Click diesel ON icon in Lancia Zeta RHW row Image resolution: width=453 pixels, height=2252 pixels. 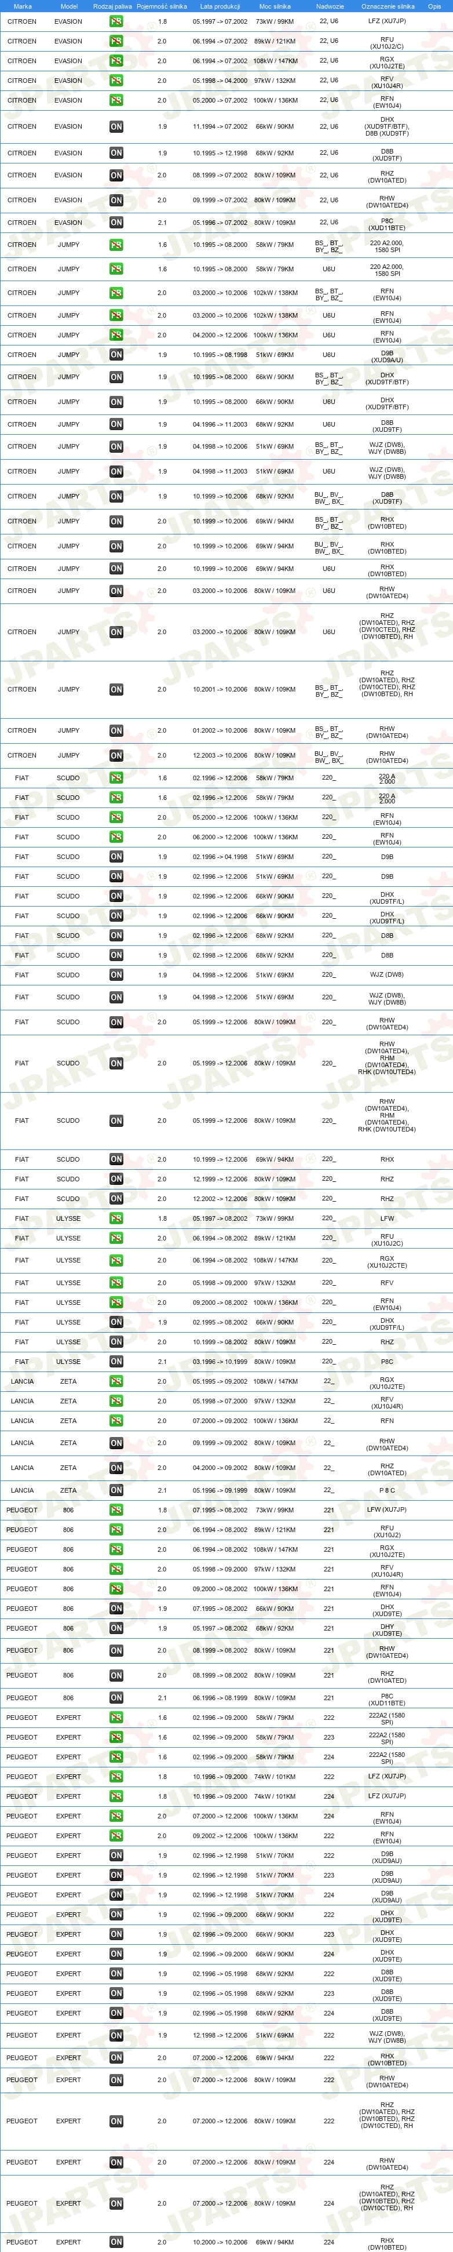click(x=116, y=1443)
